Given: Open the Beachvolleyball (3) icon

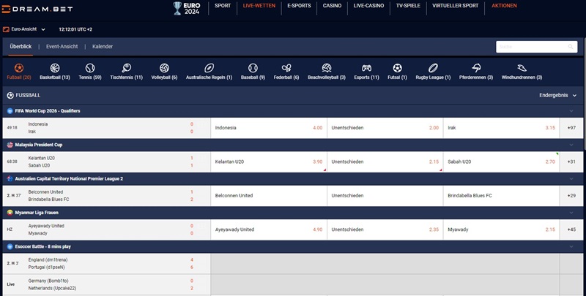Looking at the screenshot, I should click(327, 68).
